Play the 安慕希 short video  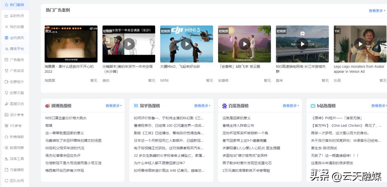point(245,44)
